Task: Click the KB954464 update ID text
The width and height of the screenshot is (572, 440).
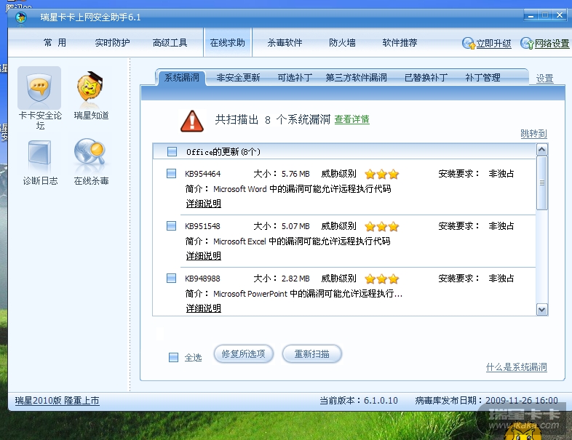Action: click(x=203, y=174)
